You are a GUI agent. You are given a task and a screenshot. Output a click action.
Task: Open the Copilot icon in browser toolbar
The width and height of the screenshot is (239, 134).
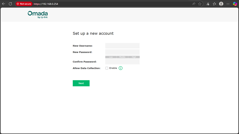[235, 4]
